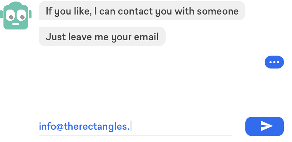This screenshot has width=292, height=142.
Task: Select the 'If you like, I can contact you' bubble
Action: 142,11
